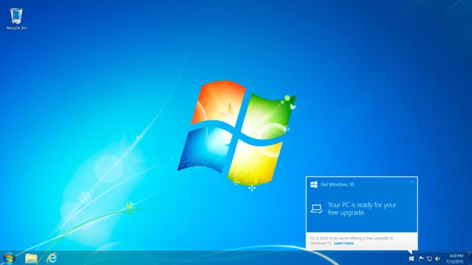Click the volume speaker tray icon

(437, 258)
